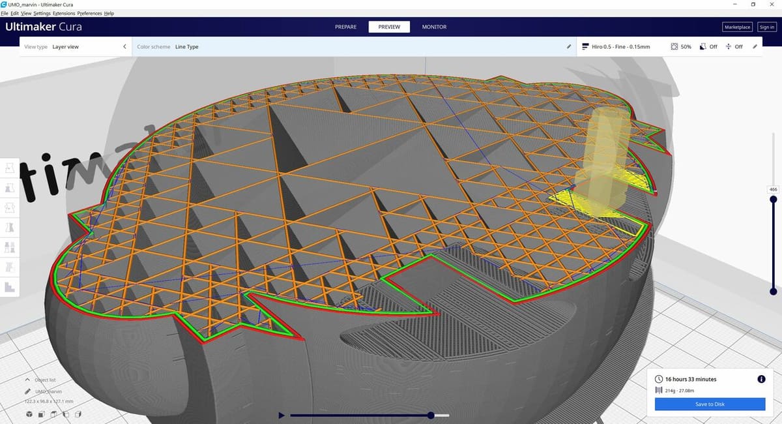The width and height of the screenshot is (782, 424).
Task: Click the pencil icon beside UMO_marvin
Action: [x=27, y=392]
